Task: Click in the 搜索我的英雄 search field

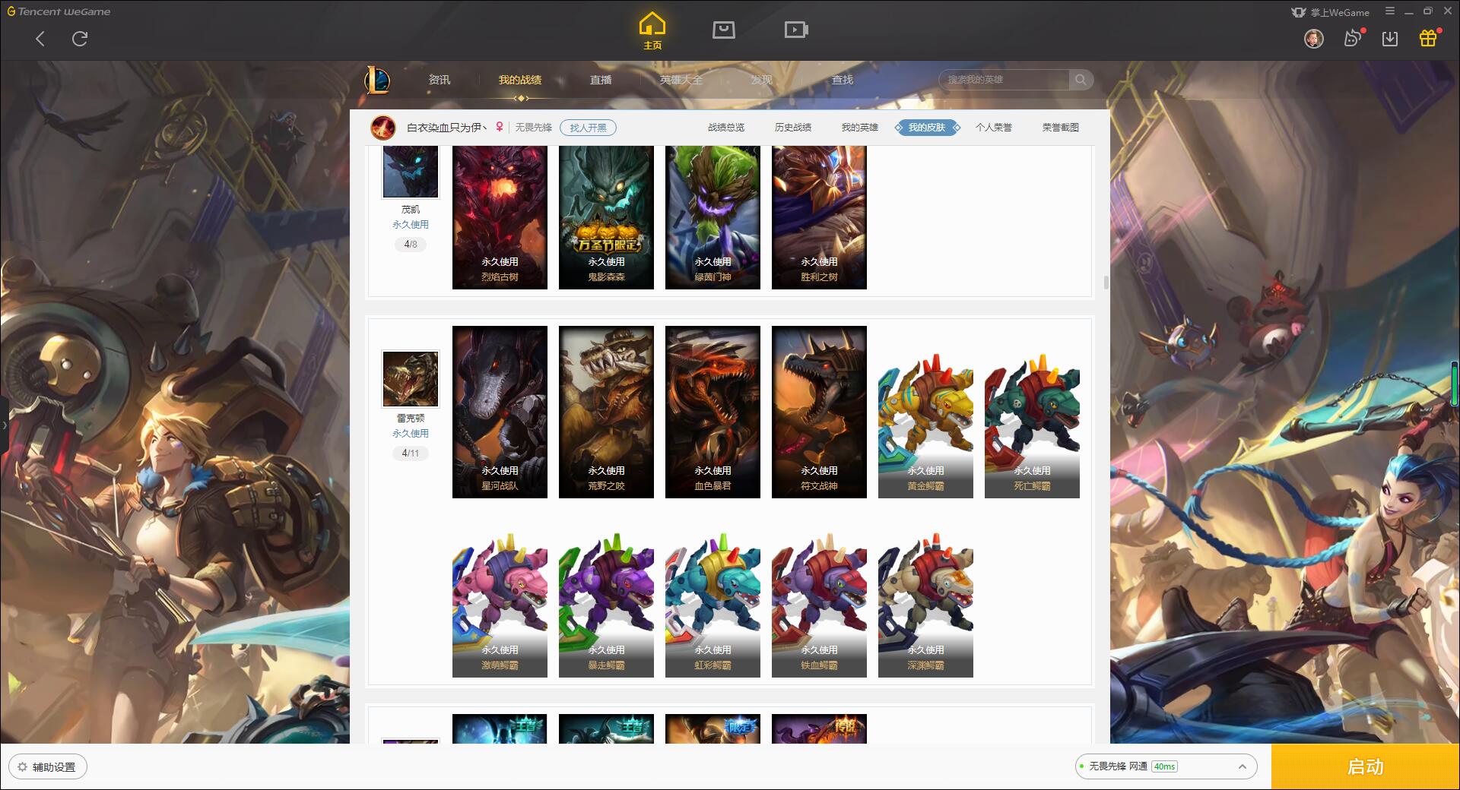Action: pos(1005,80)
